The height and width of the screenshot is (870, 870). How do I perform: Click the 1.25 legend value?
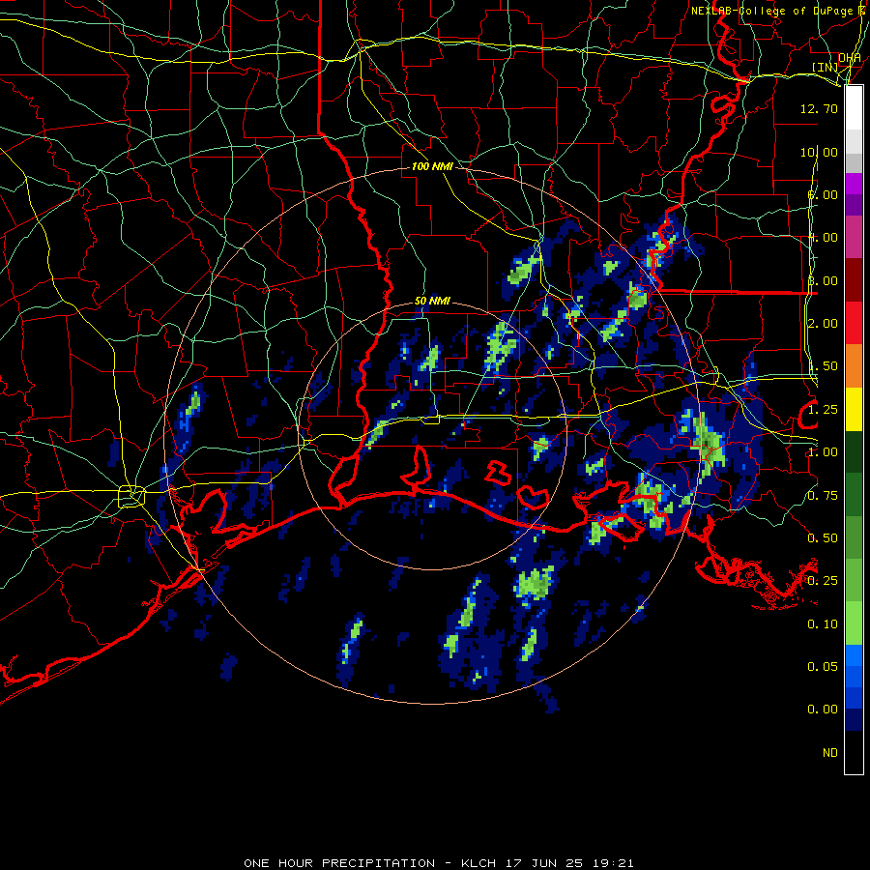pos(823,410)
